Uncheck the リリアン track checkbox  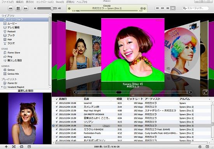[57, 122]
